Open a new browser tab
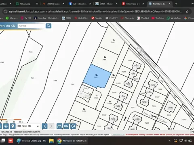The height and width of the screenshot is (145, 194). 176,4
